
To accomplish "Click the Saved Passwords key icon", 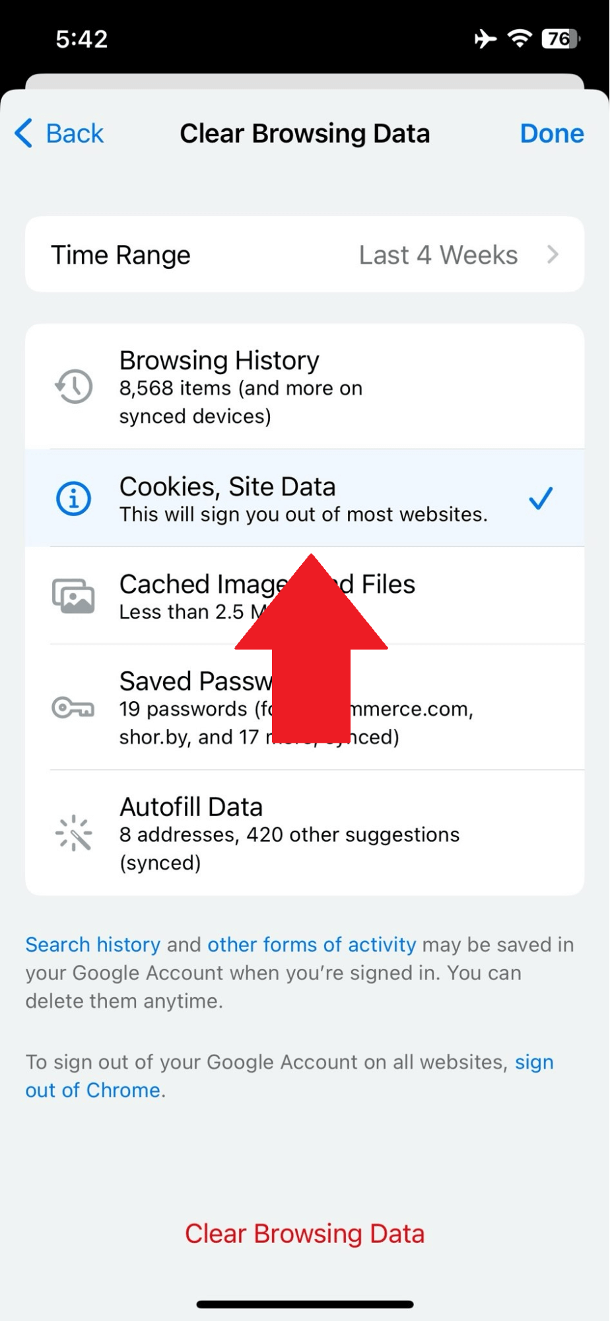I will (x=73, y=708).
